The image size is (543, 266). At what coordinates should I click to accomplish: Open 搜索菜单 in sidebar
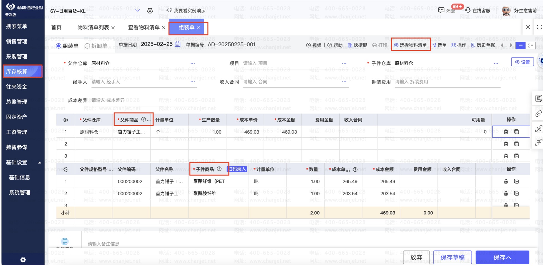(x=17, y=26)
